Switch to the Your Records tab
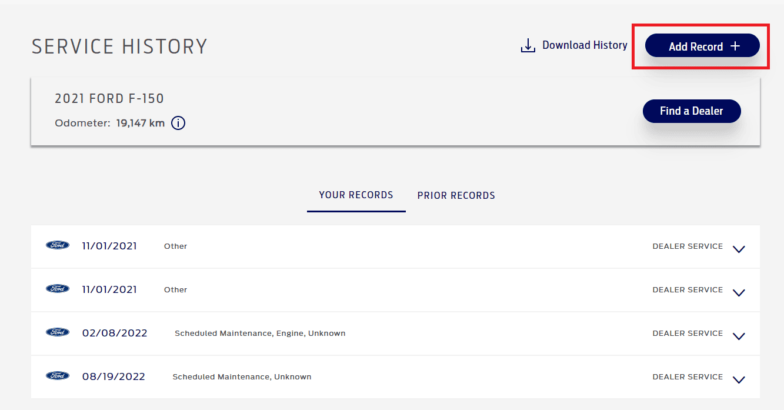Viewport: 784px width, 410px height. click(x=356, y=195)
